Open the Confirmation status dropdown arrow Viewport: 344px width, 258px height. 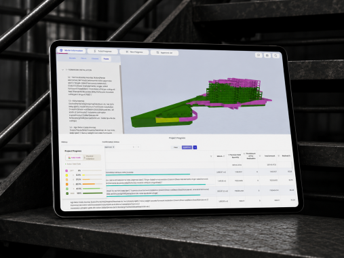click(138, 147)
